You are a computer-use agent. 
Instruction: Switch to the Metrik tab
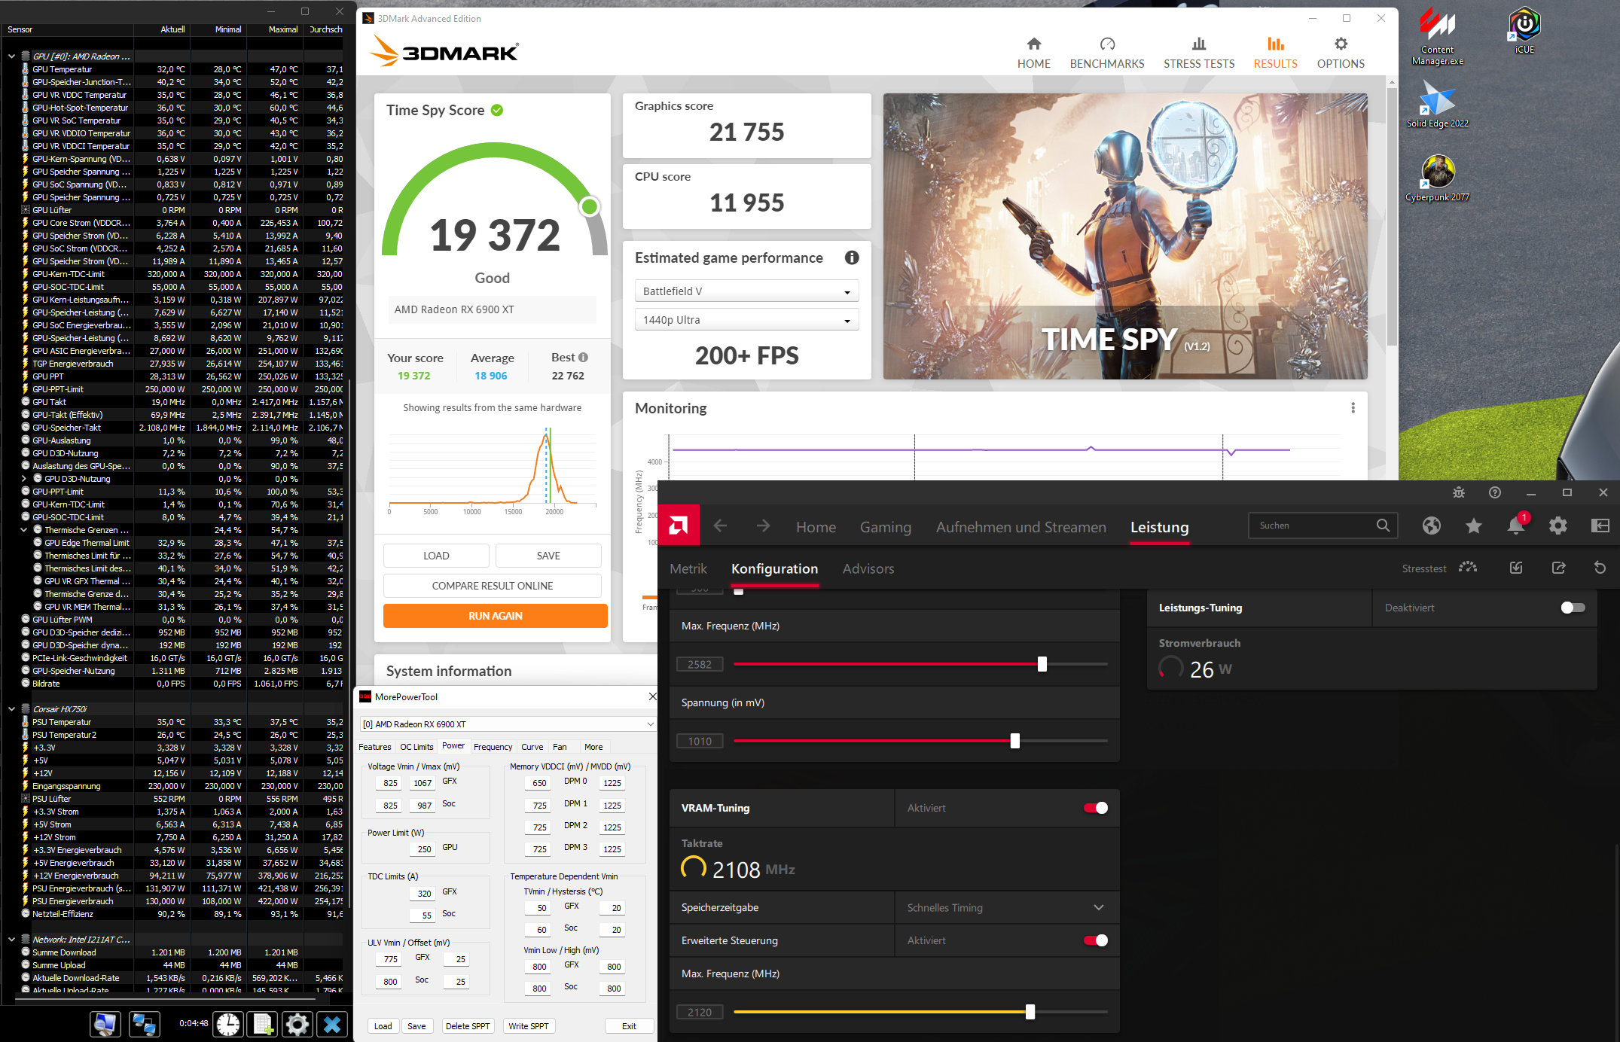(688, 568)
